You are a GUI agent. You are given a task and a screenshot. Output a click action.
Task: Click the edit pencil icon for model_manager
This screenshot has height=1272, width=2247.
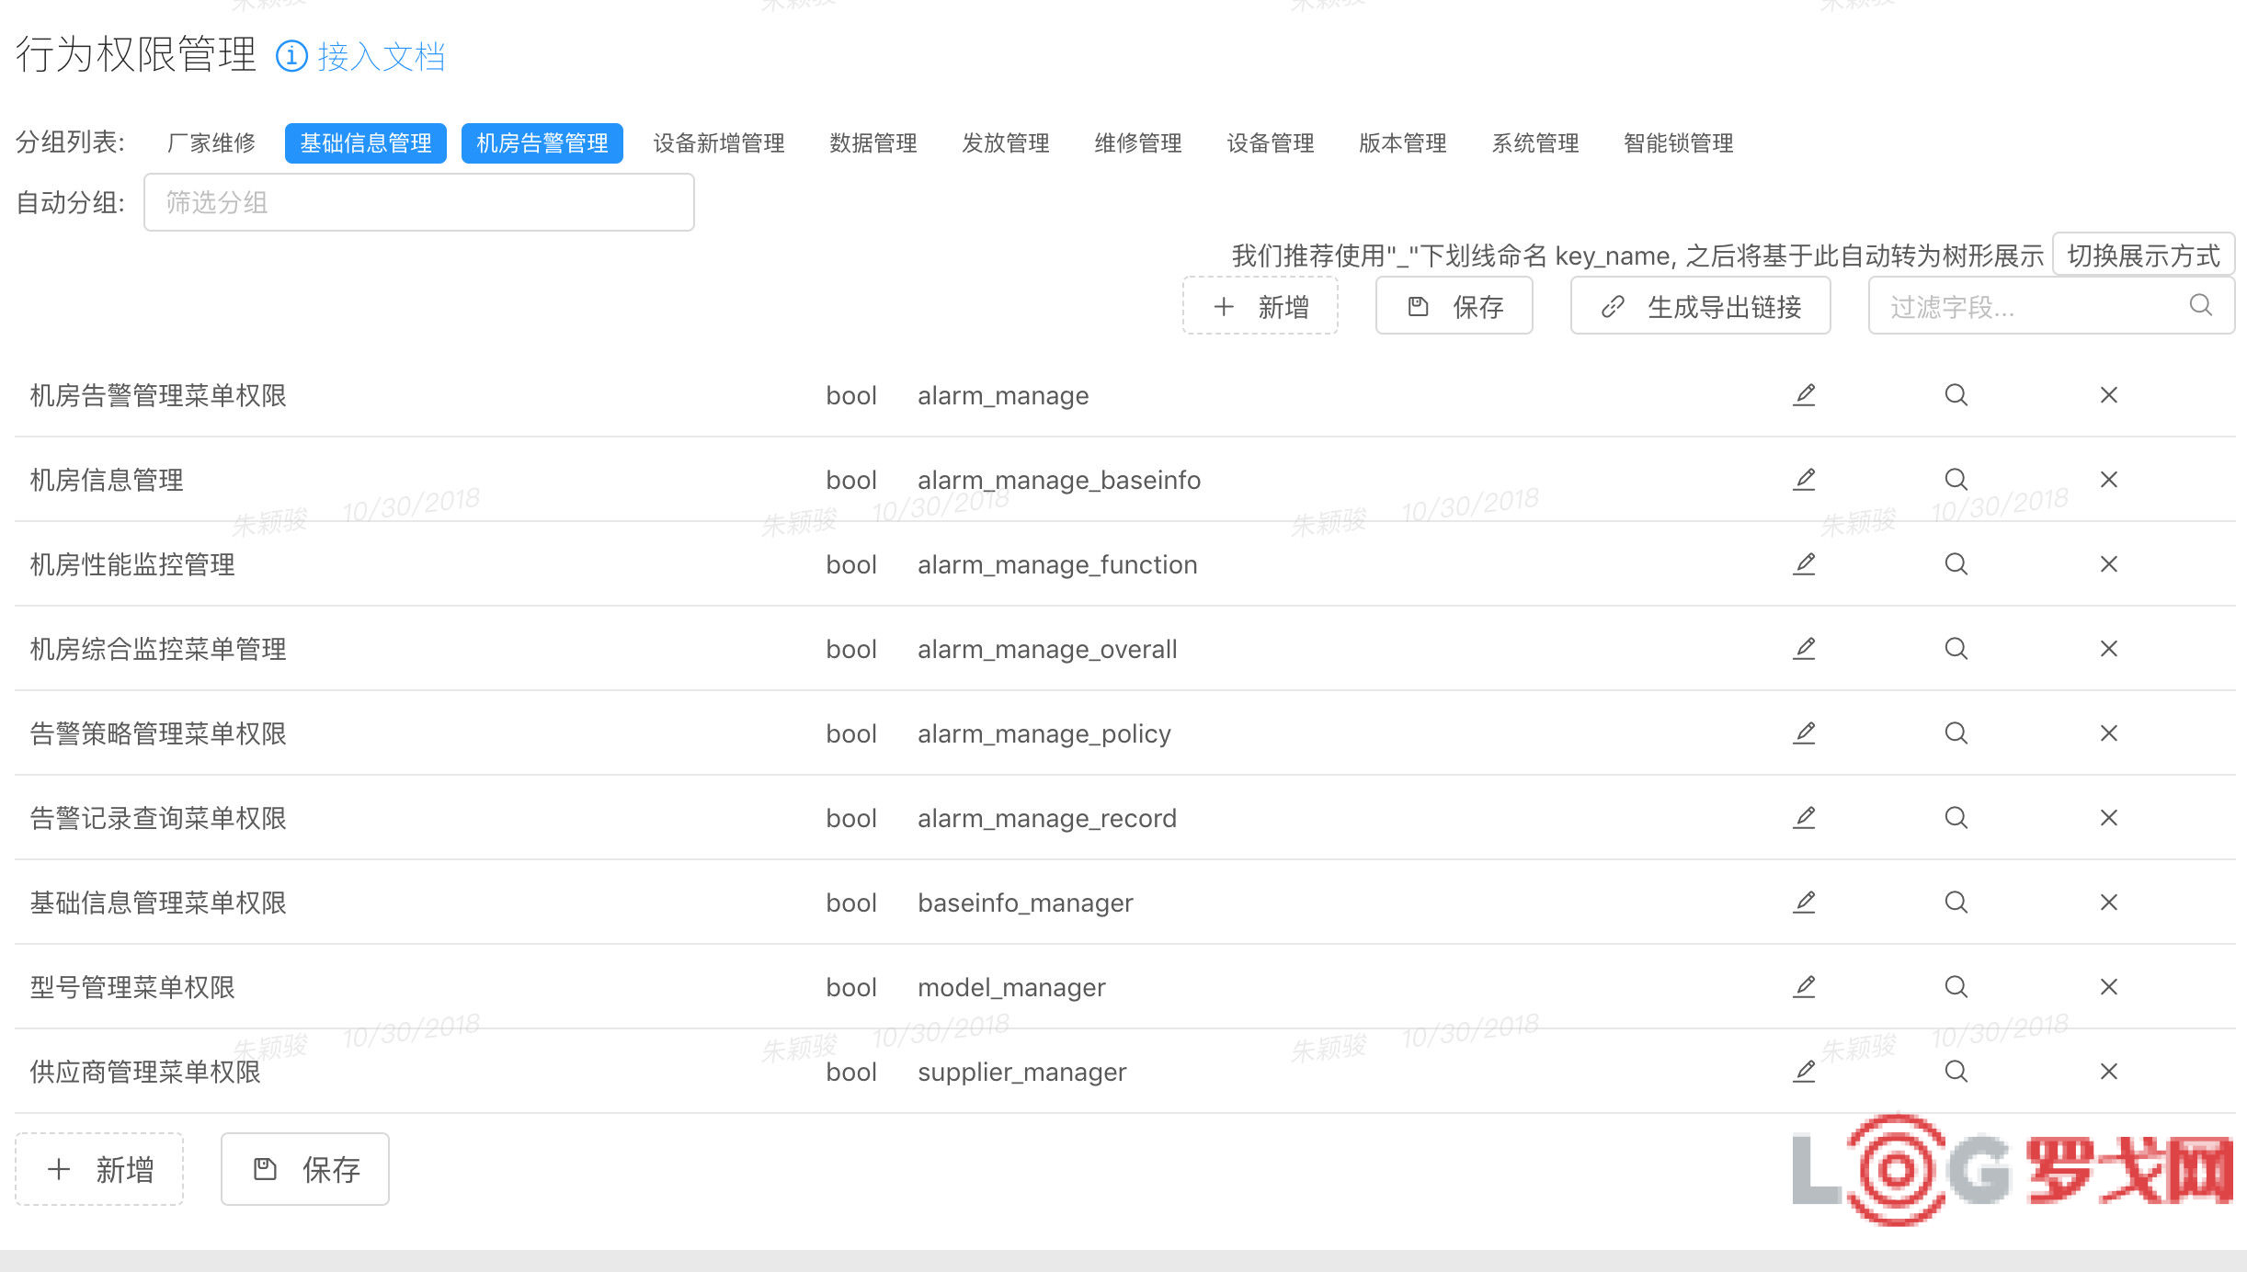(x=1803, y=985)
